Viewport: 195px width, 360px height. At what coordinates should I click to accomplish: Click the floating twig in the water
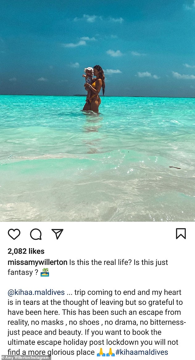(x=175, y=167)
